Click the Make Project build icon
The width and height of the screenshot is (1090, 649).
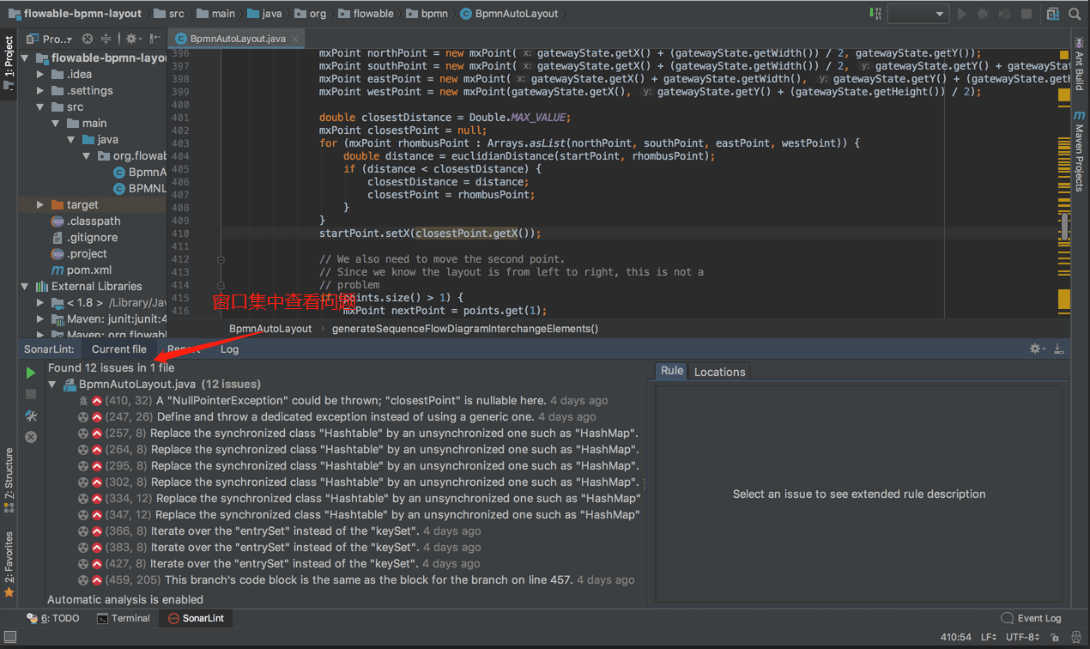[875, 14]
